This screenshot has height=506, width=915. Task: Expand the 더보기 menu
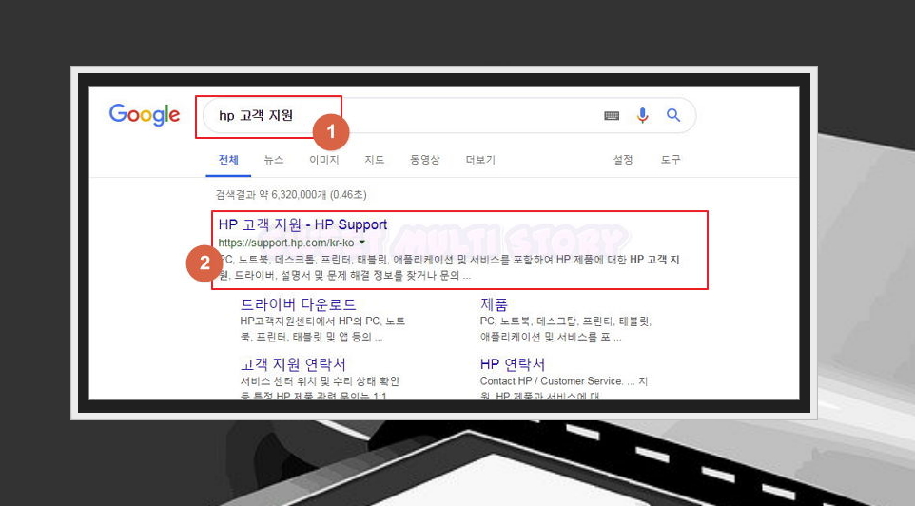click(480, 160)
